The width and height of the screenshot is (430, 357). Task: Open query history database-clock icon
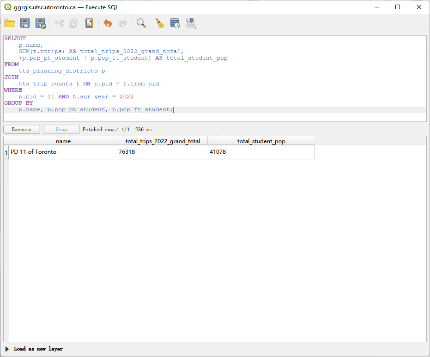(x=175, y=23)
